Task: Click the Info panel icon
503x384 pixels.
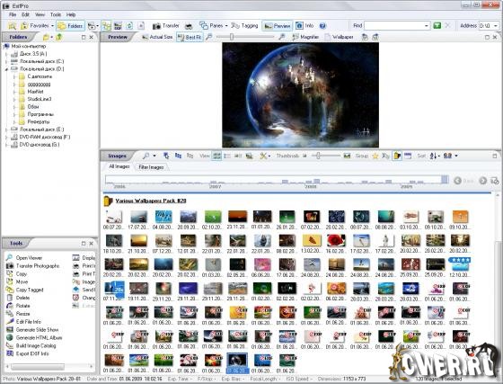Action: (x=299, y=26)
